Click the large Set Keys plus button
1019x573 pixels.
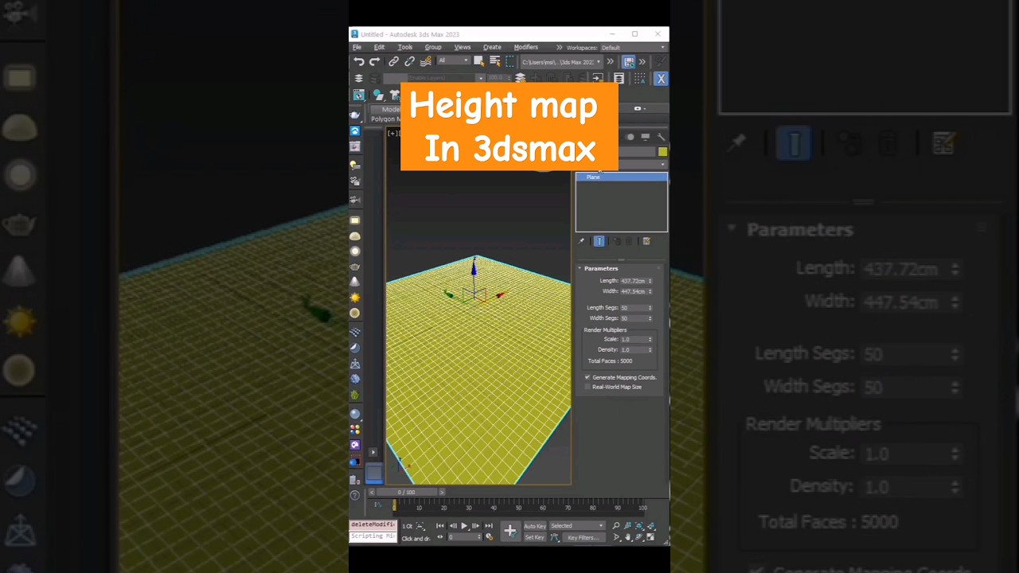(x=510, y=531)
